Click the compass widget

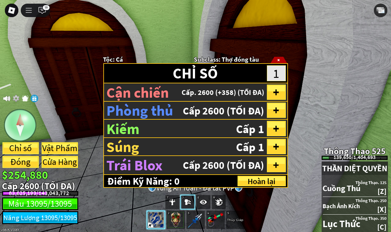20,125
